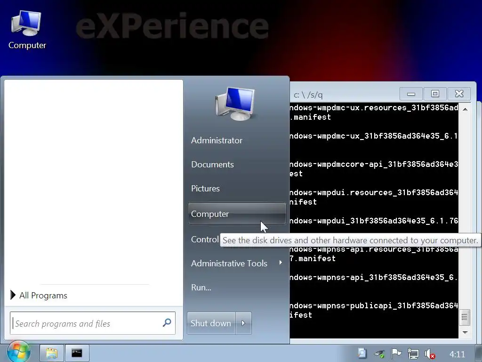This screenshot has width=482, height=362.
Task: Click console line 'ndows-wmpdmccore-api_31bf3856ad364e3'
Action: 374,165
